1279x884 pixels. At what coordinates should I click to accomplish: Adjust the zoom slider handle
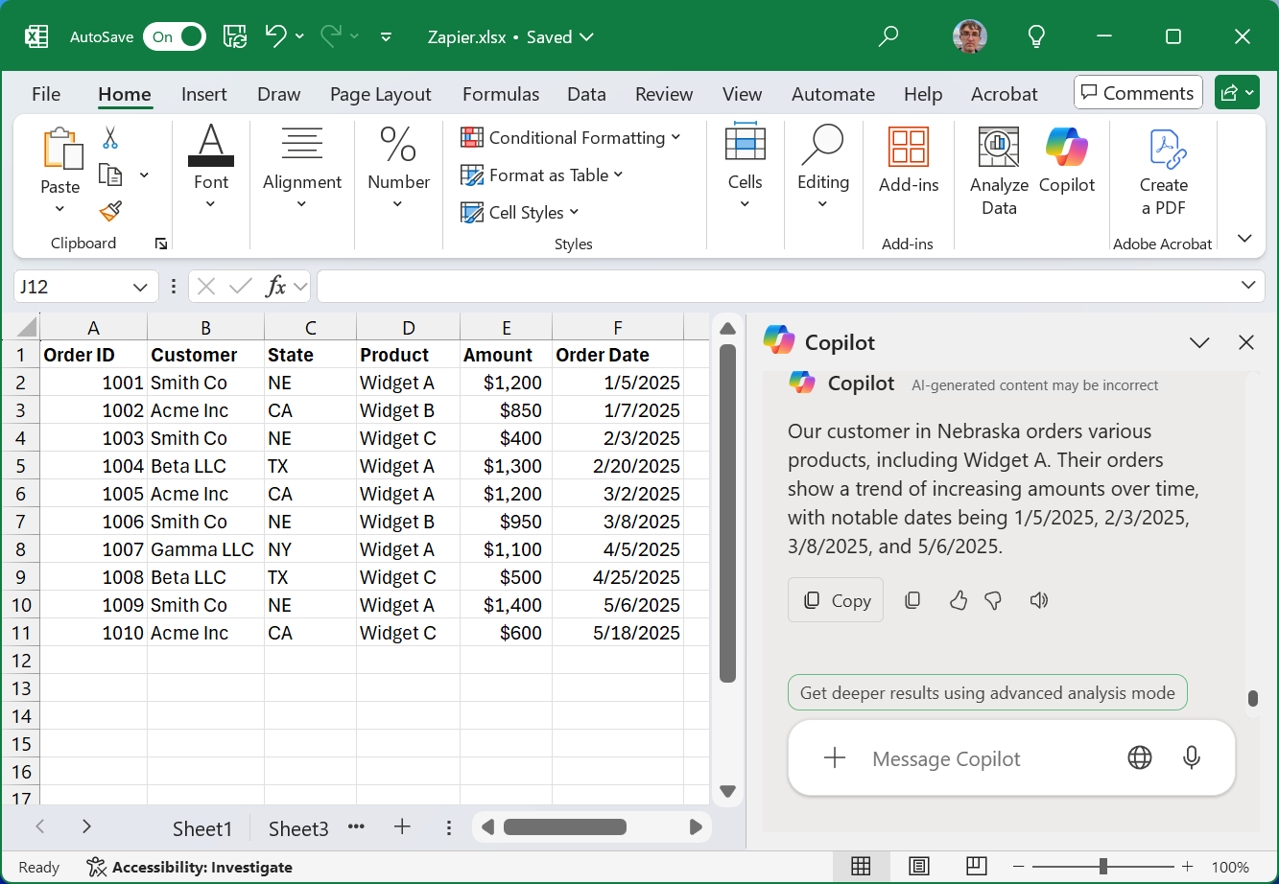tap(1104, 867)
